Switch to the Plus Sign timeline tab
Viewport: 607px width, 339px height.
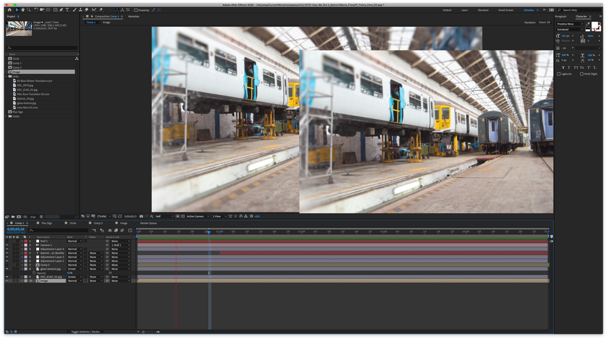(46, 223)
